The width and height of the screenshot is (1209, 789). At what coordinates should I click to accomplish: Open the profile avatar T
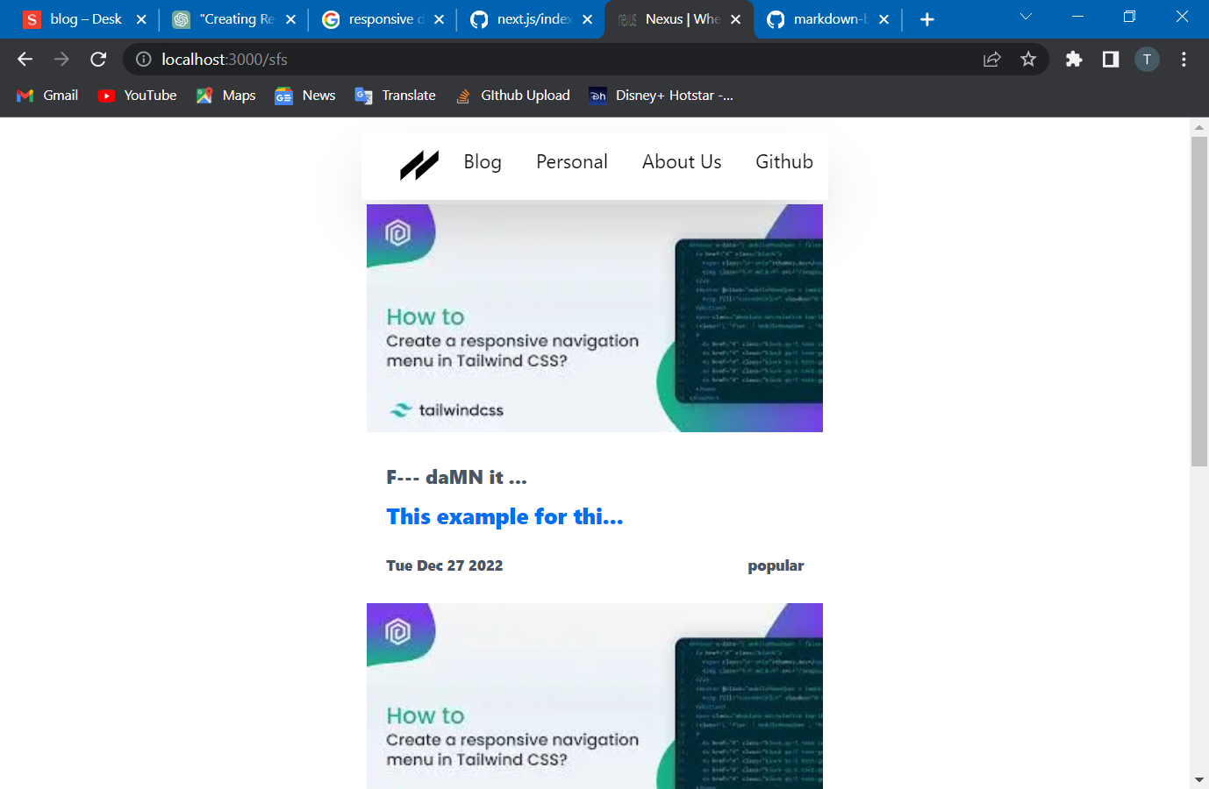(x=1147, y=59)
